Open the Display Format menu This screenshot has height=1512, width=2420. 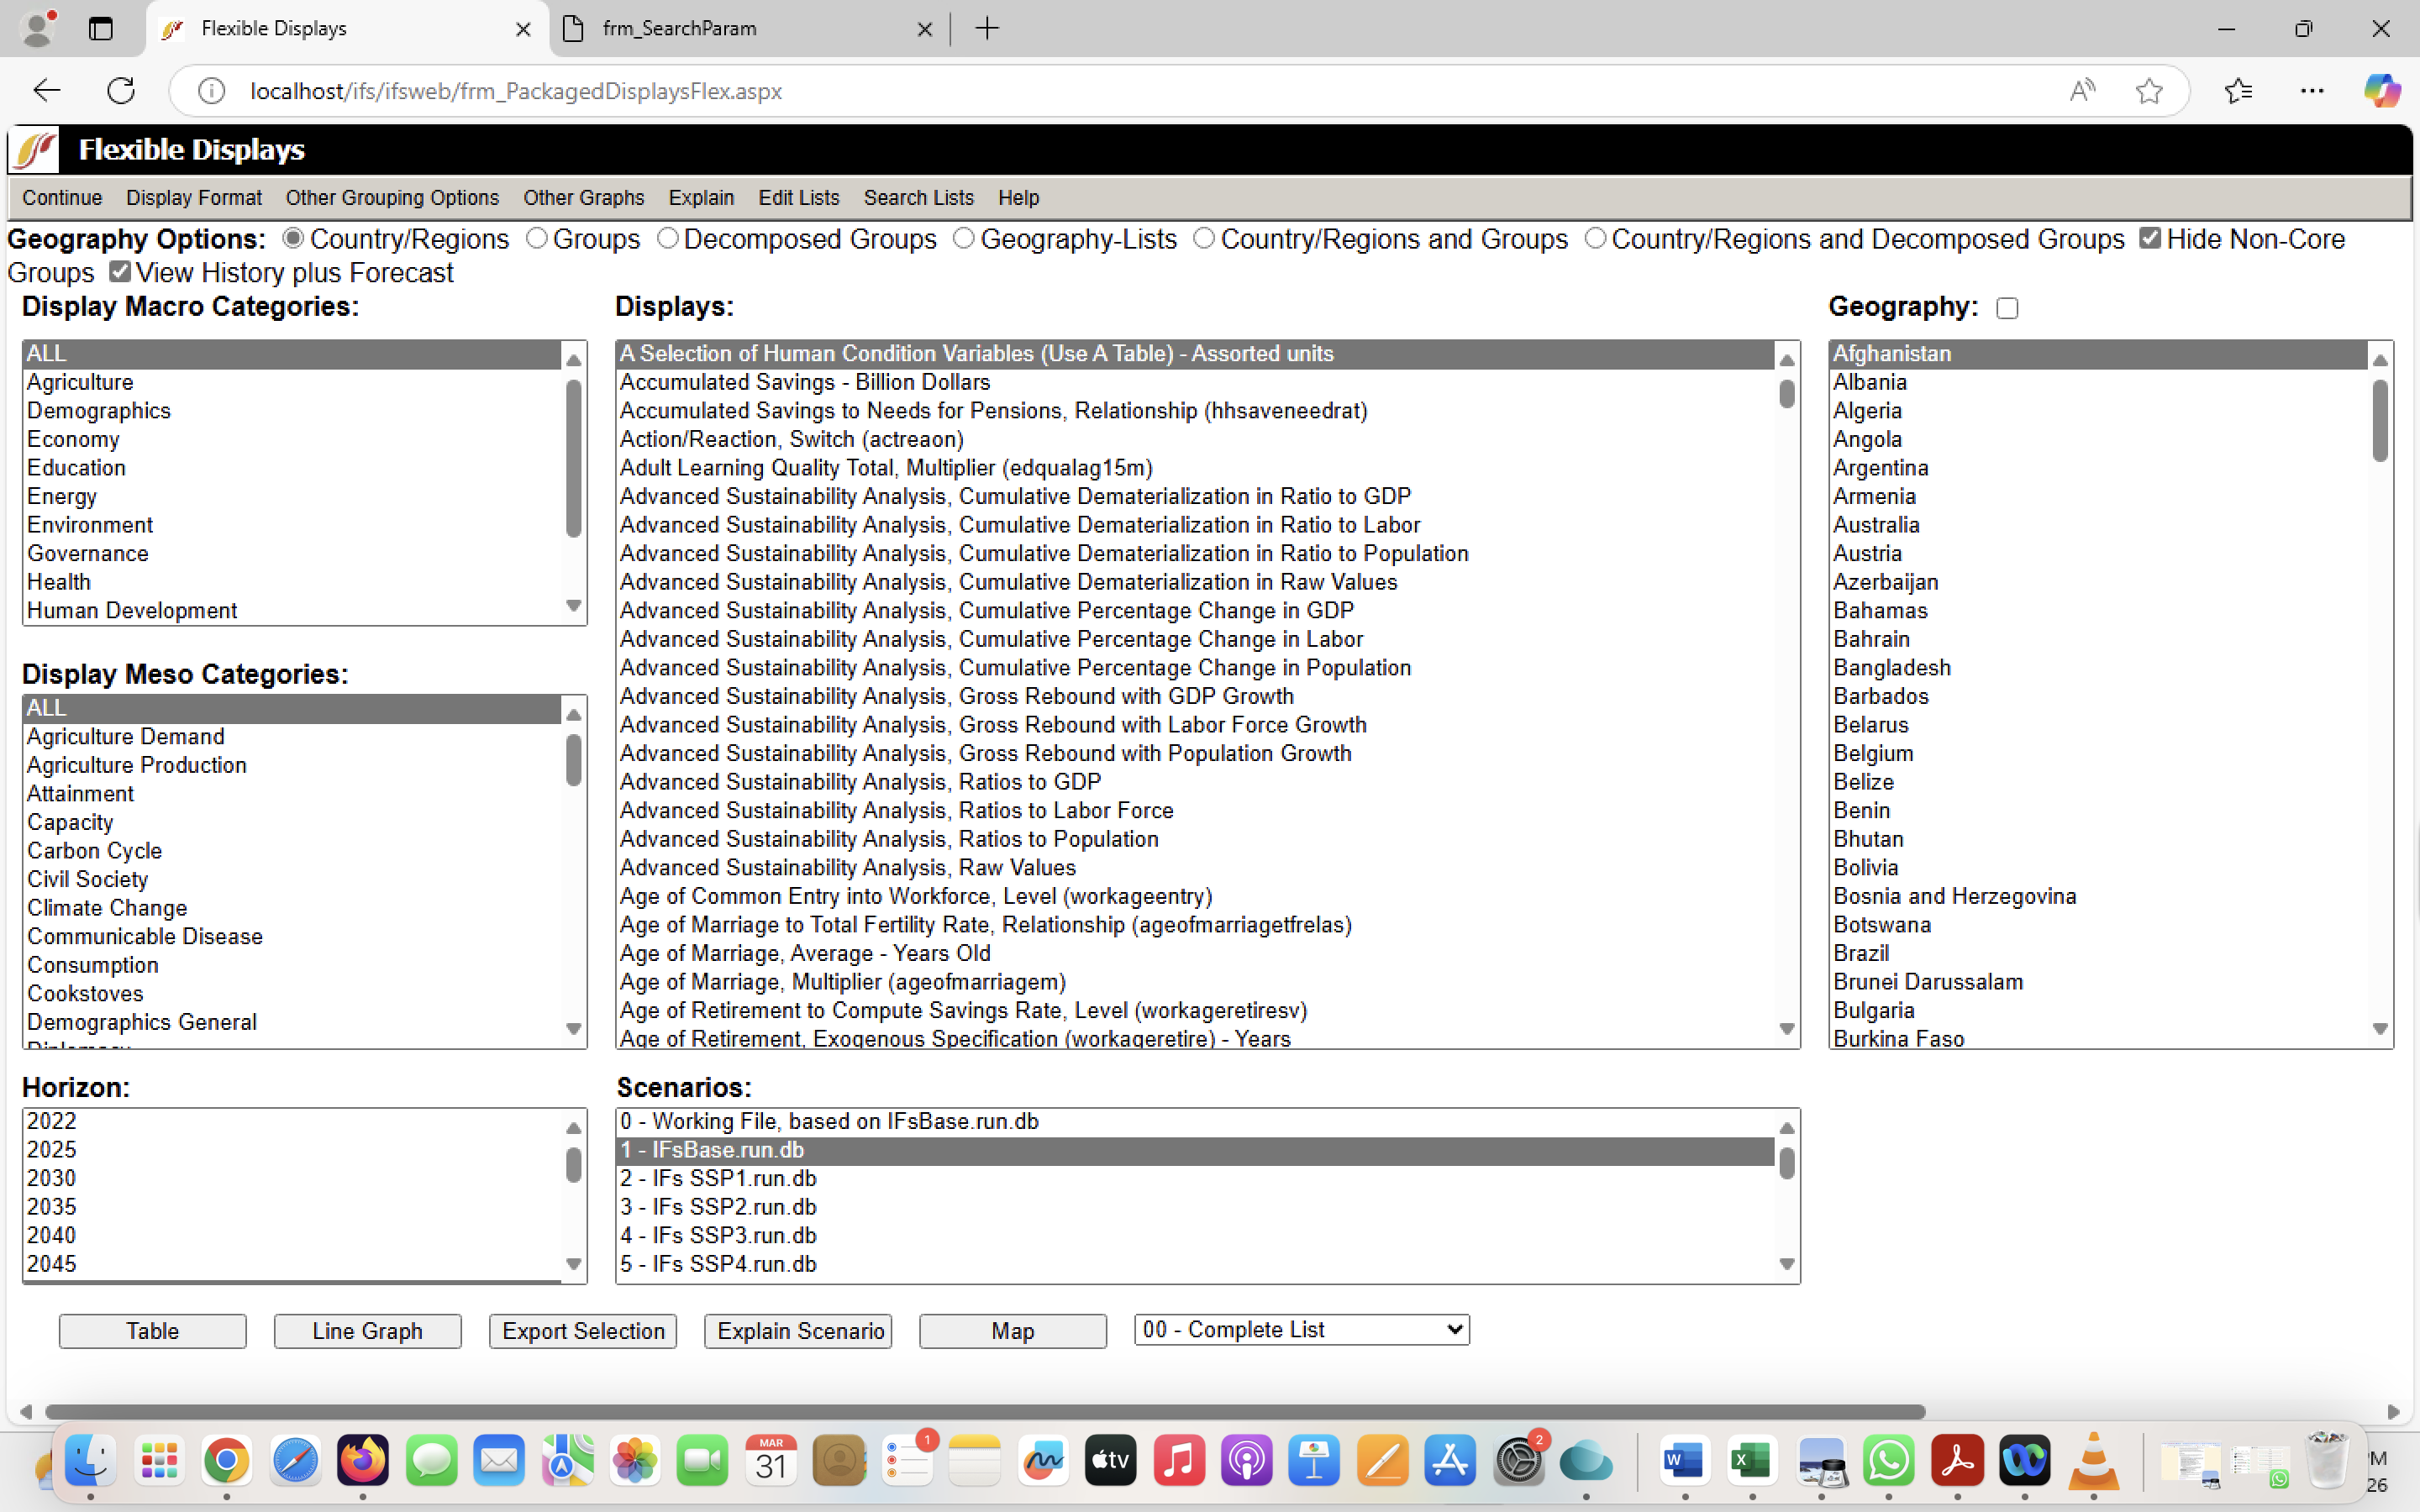tap(194, 198)
